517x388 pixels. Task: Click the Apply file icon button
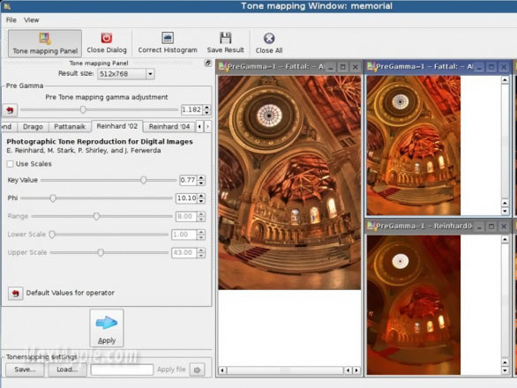point(197,369)
